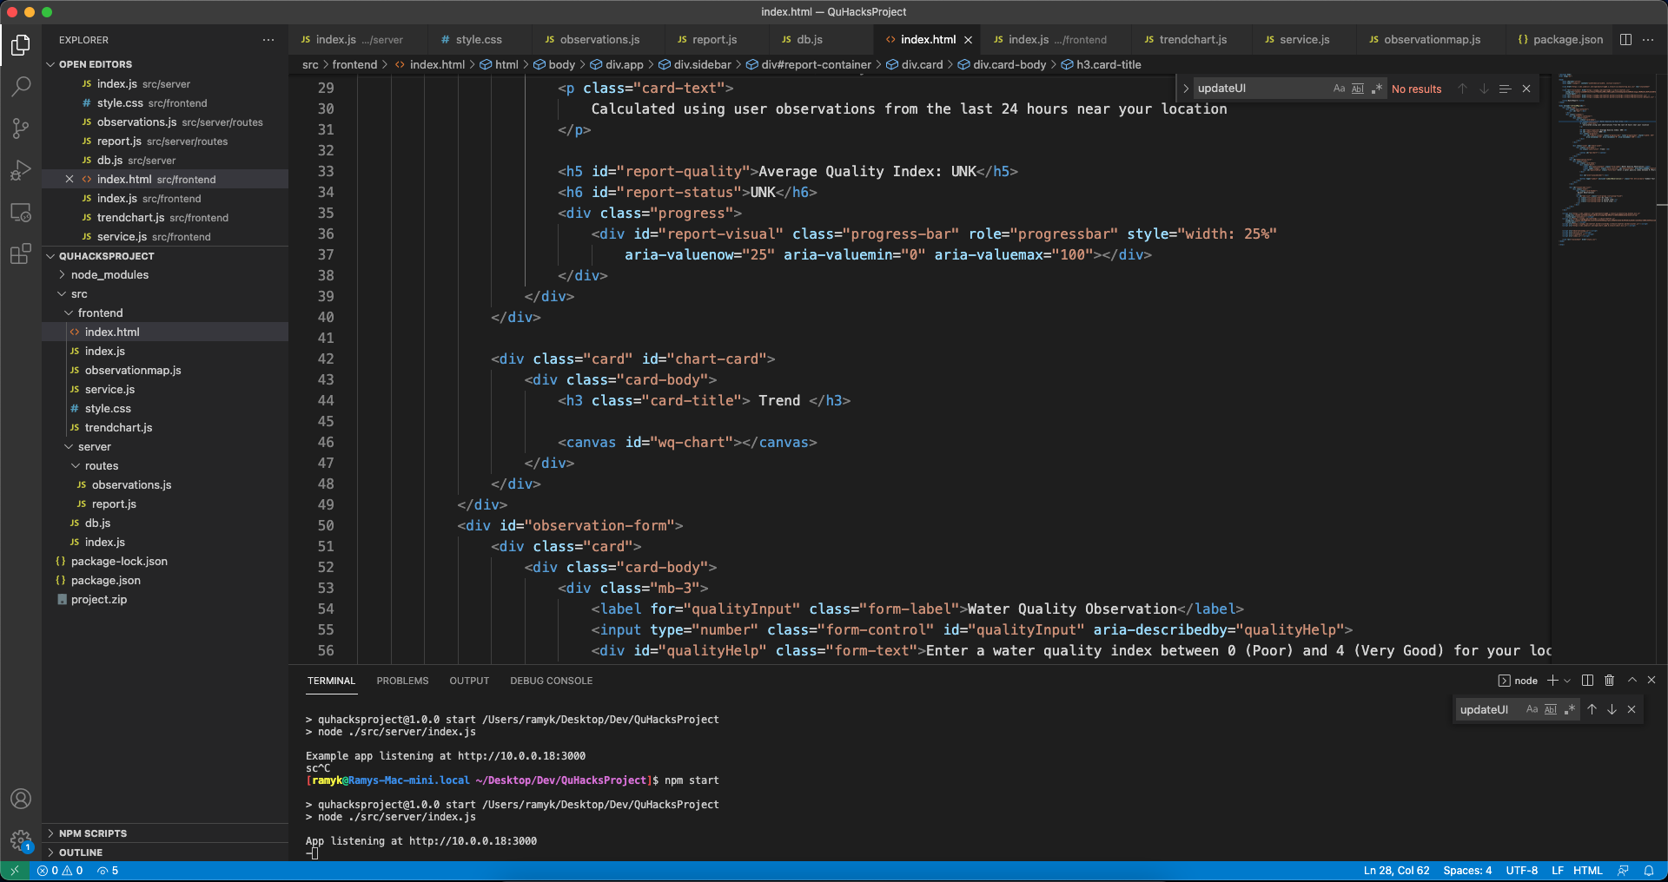Split the editor to the right
The height and width of the screenshot is (882, 1668).
[1625, 40]
